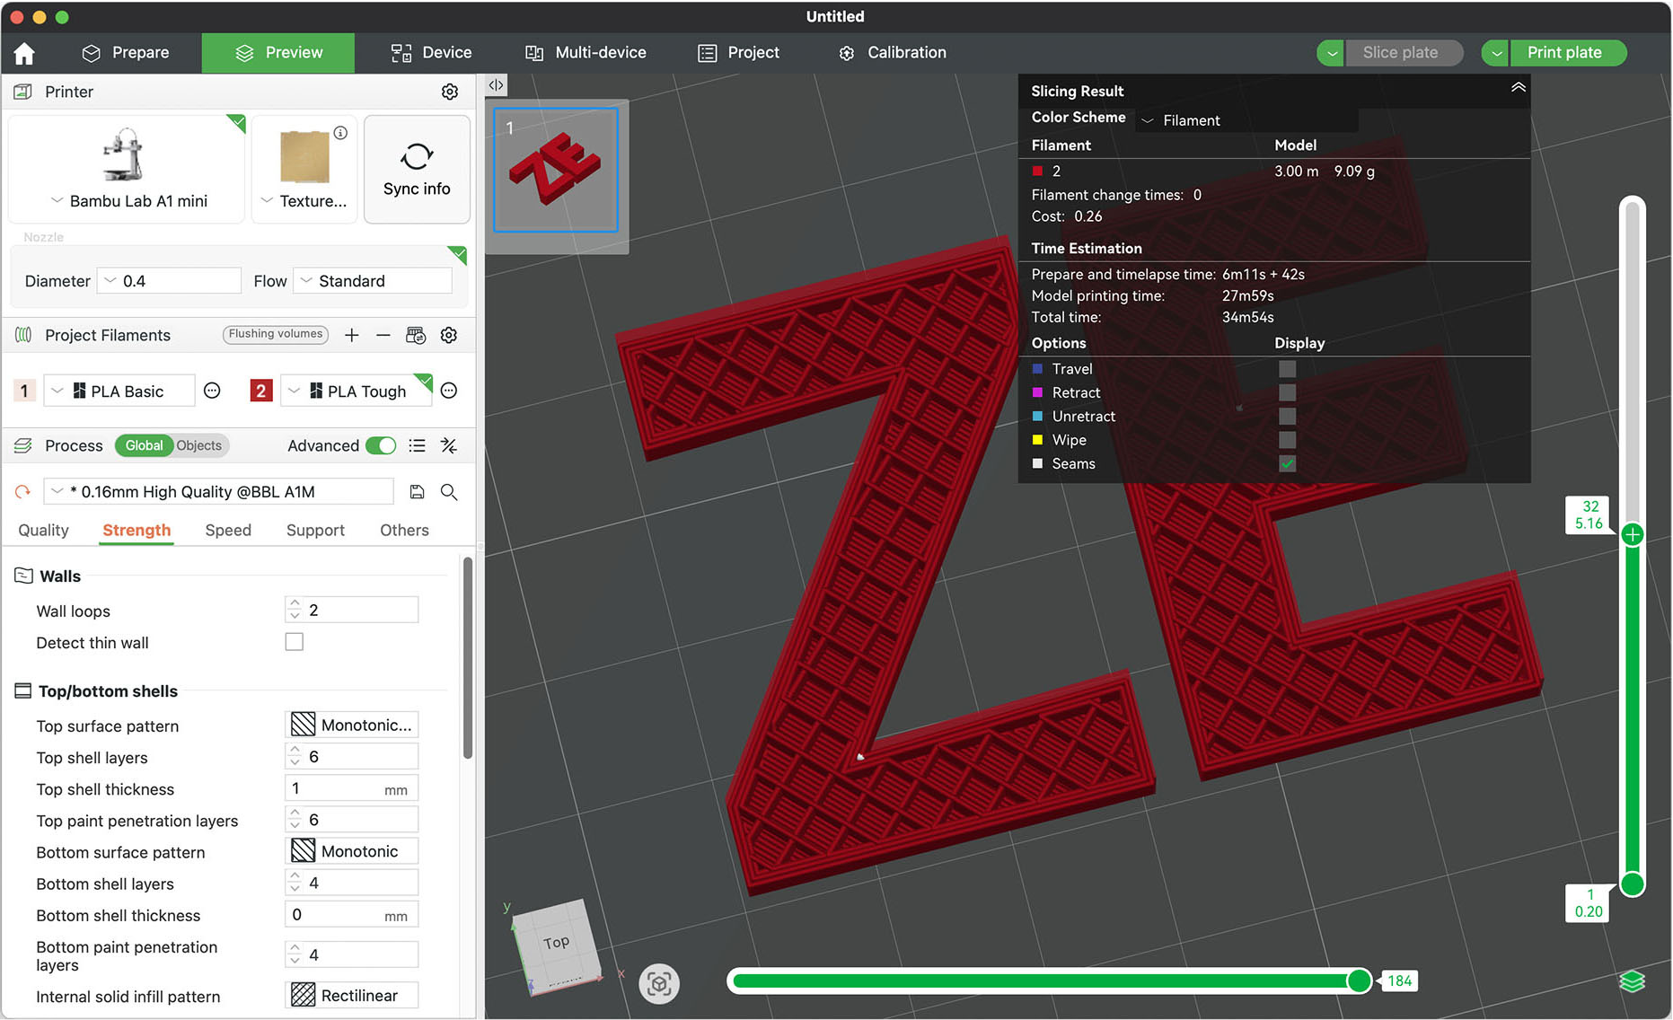1673x1020 pixels.
Task: Search process settings with magnifier icon
Action: [x=449, y=492]
